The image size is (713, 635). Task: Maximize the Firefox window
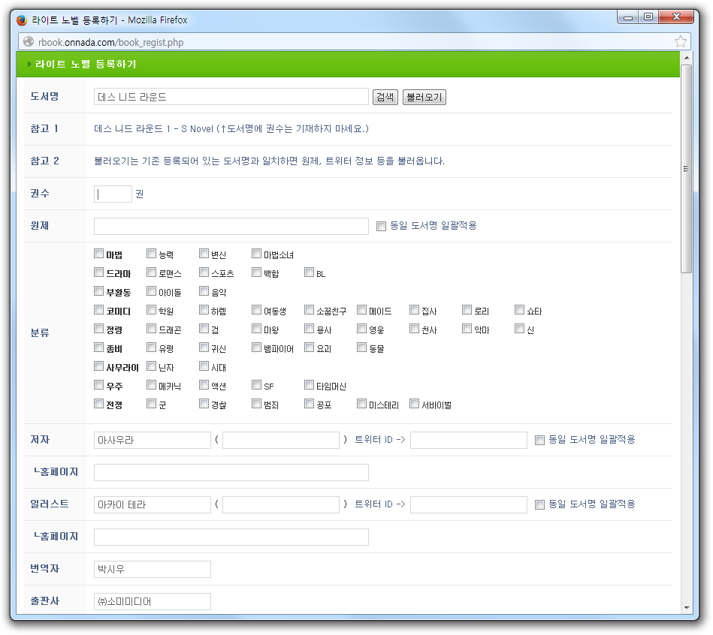tap(648, 17)
